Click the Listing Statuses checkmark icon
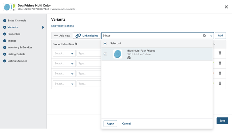This screenshot has width=232, height=134. (x=5, y=61)
